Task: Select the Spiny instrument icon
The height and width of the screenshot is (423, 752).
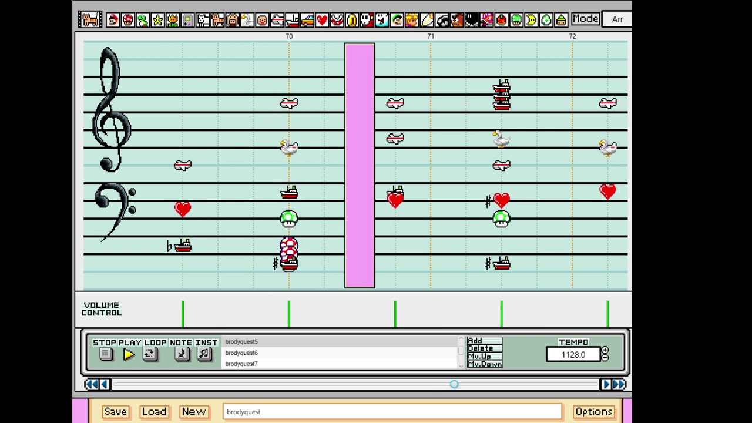Action: (486, 20)
